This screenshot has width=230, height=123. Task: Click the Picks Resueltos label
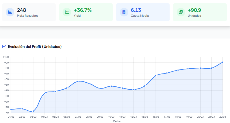28,16
